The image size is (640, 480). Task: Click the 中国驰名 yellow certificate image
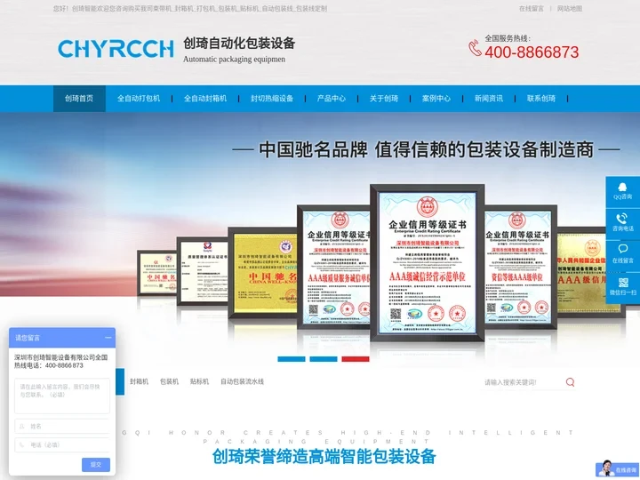click(263, 273)
